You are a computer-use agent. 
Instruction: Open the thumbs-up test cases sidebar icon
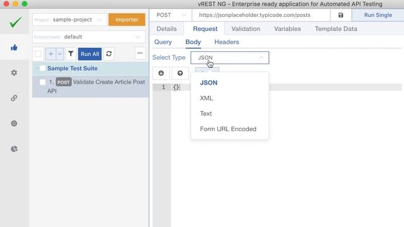tap(14, 47)
